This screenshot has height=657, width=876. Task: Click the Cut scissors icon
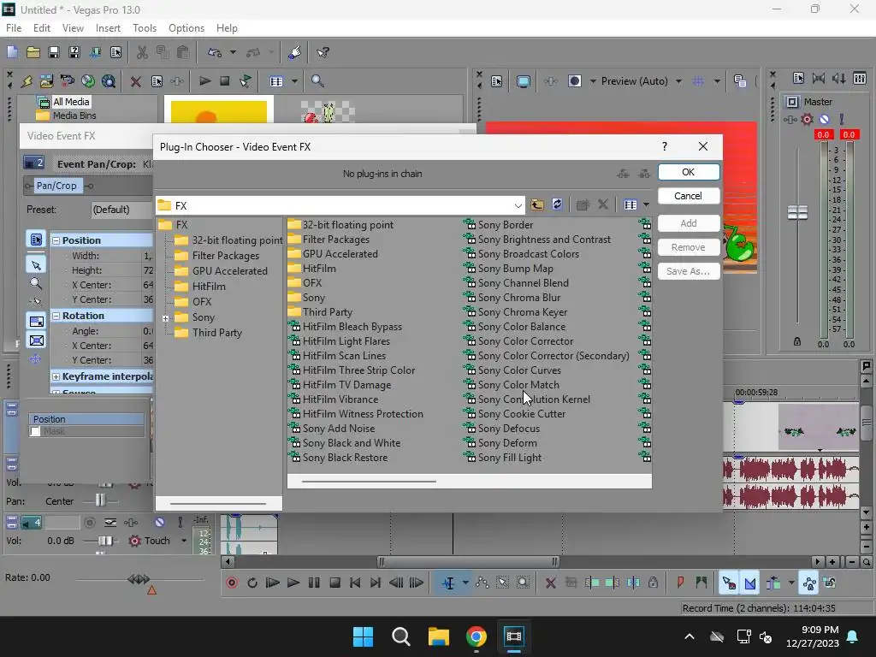point(142,52)
